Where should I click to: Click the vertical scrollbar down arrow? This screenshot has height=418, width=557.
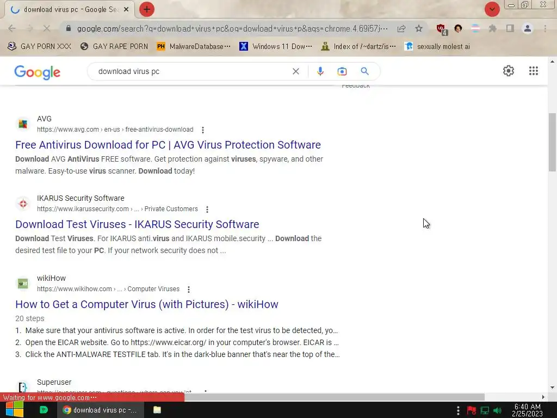(x=552, y=388)
